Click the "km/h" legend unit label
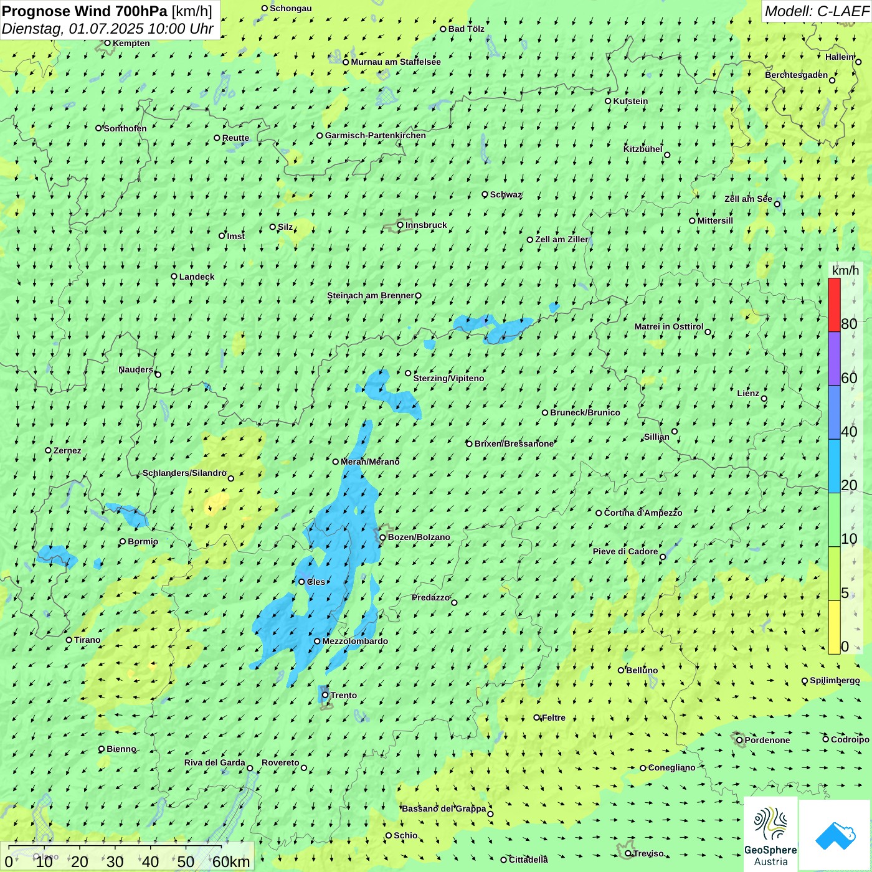 point(845,270)
